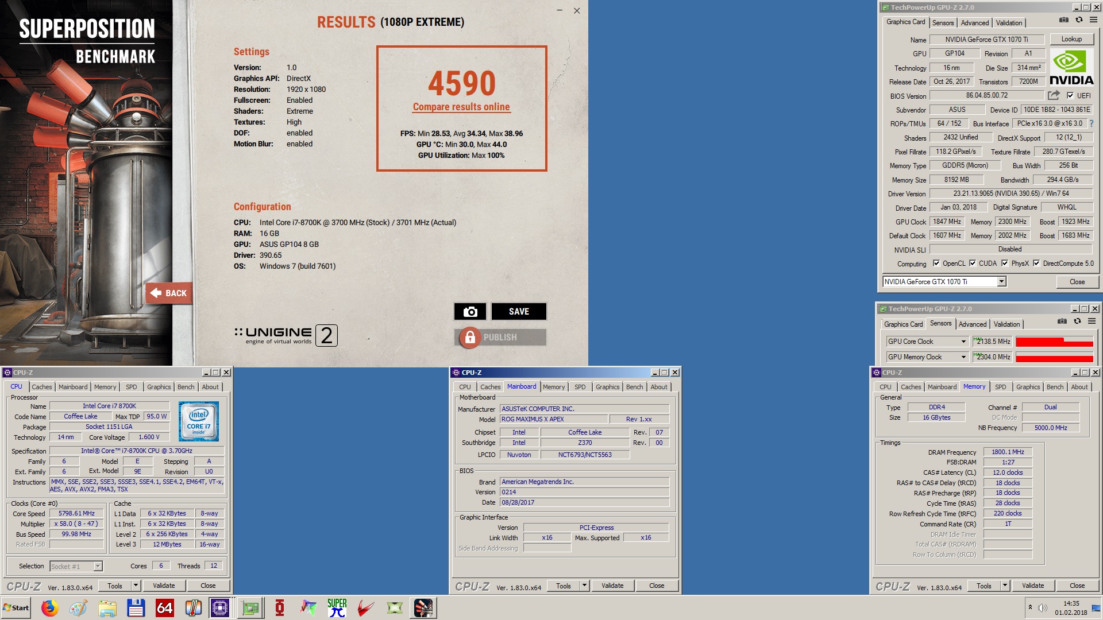1103x620 pixels.
Task: Click Tools button in CPU-Z Memory window
Action: (x=984, y=586)
